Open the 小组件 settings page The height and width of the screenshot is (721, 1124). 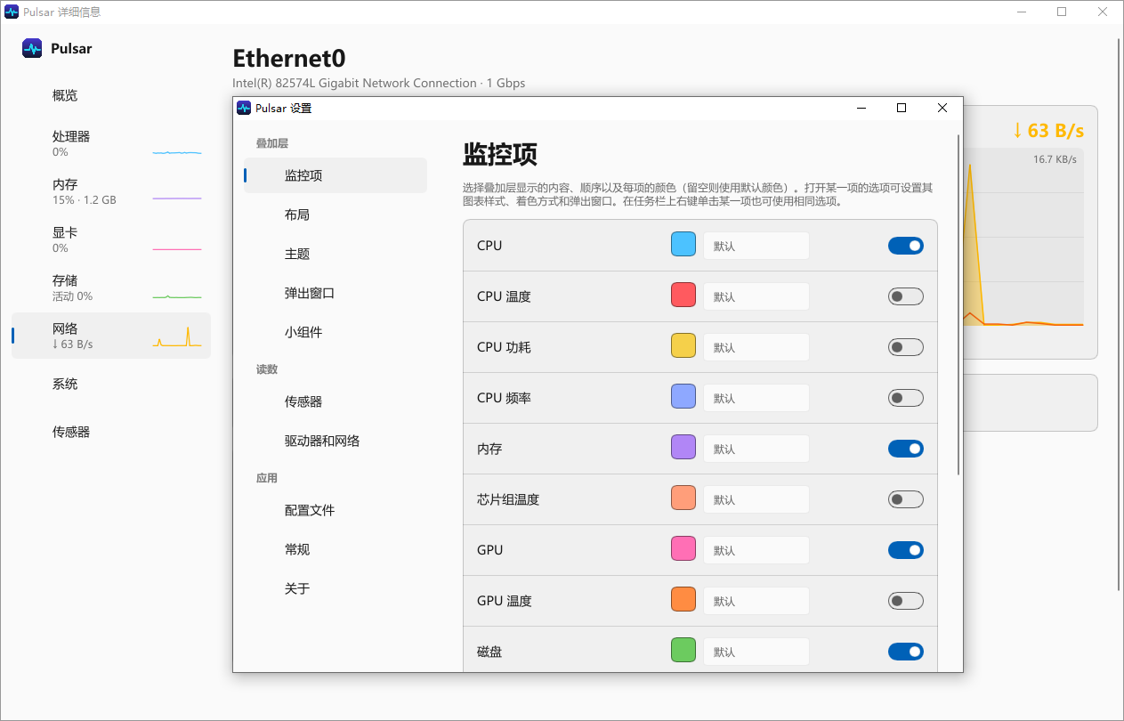336,332
